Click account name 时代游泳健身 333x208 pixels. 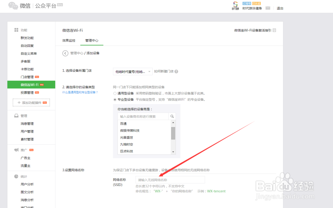pyautogui.click(x=252, y=8)
